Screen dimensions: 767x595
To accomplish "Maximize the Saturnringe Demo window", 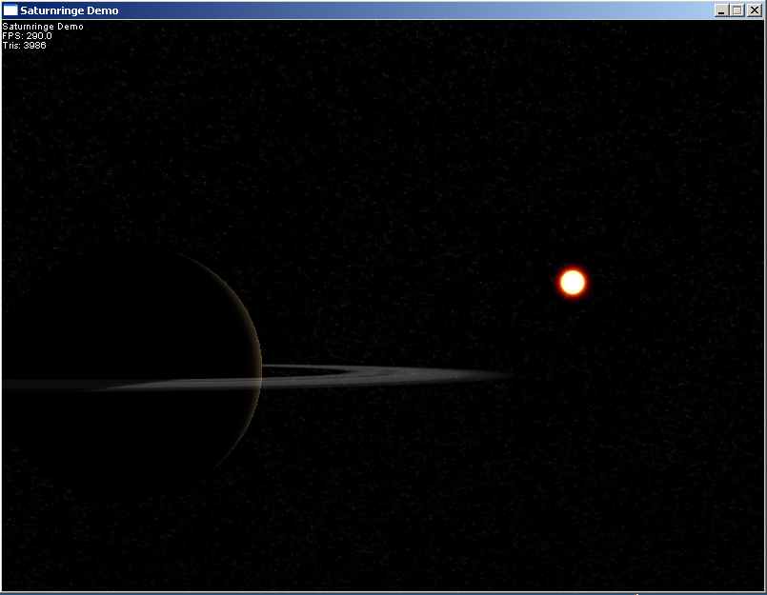I will [737, 10].
